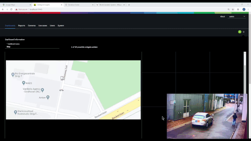Click the About link
The height and width of the screenshot is (141, 251).
222,16
